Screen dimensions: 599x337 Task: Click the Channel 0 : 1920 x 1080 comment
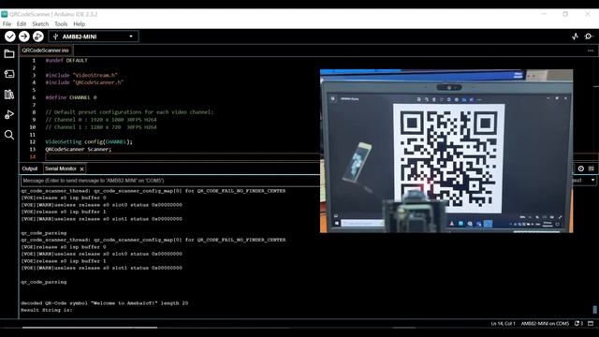pos(101,120)
